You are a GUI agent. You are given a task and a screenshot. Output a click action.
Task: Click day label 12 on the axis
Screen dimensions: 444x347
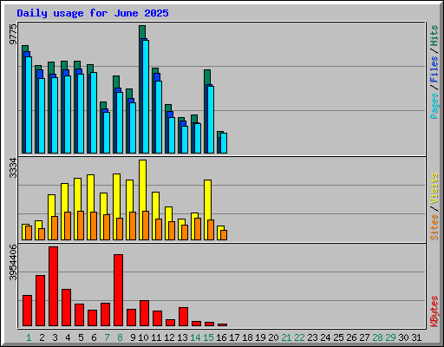tap(169, 337)
